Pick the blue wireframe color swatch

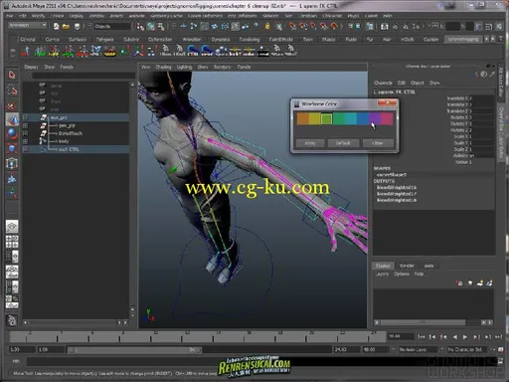[363, 118]
